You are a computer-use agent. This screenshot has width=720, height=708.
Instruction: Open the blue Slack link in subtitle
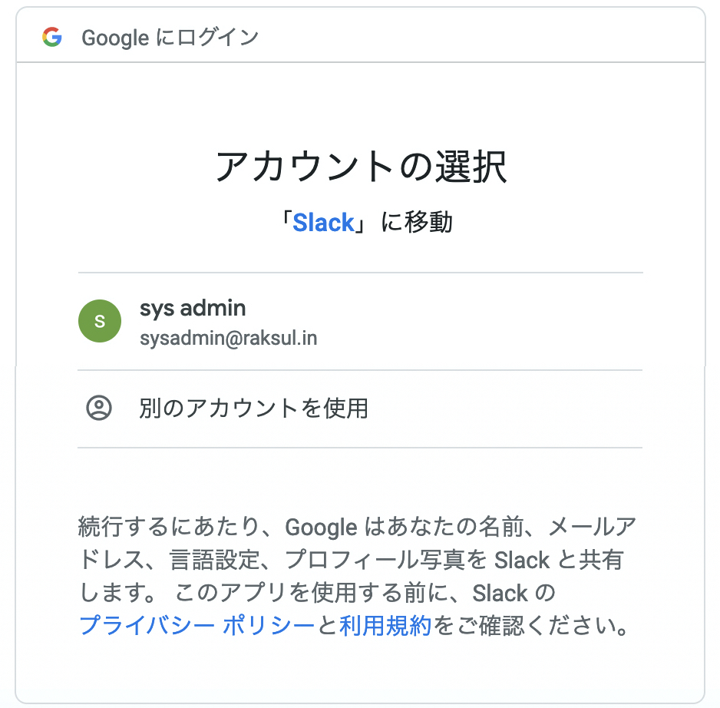(323, 223)
